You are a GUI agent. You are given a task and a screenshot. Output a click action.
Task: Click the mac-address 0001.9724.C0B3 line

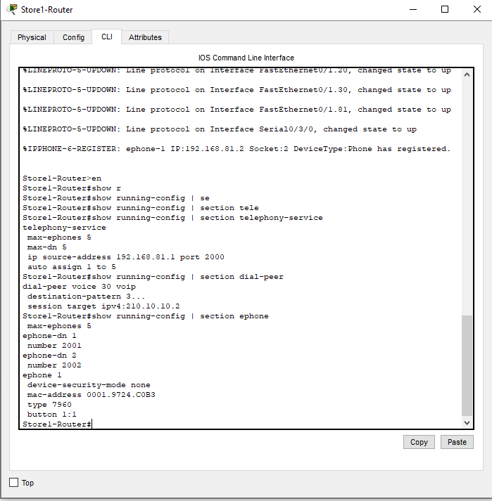pyautogui.click(x=91, y=395)
